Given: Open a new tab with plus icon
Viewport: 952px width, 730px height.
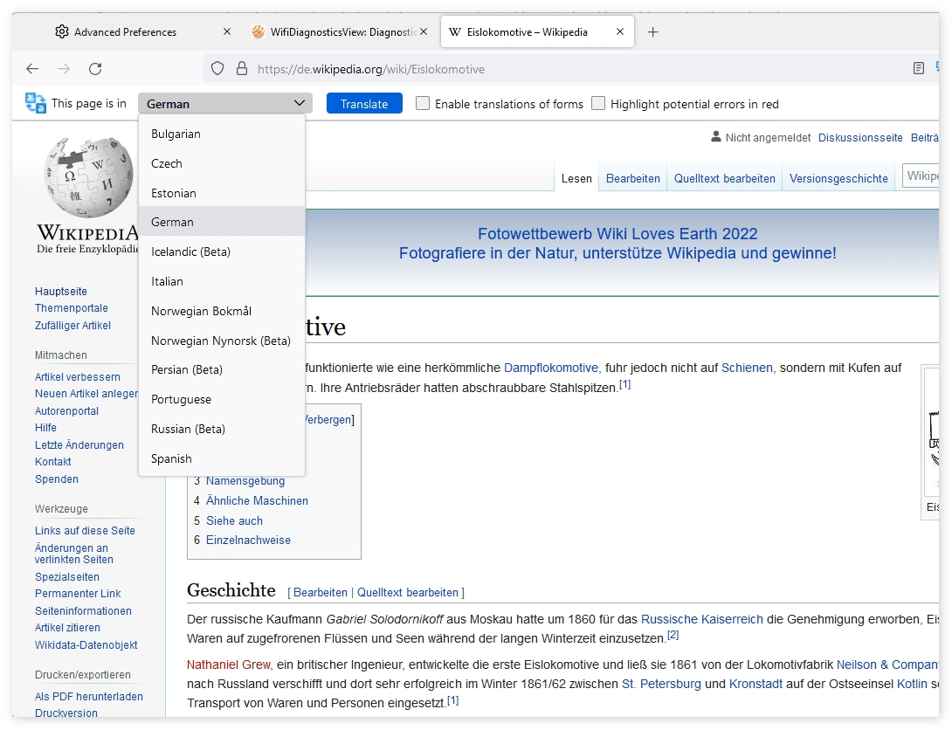Looking at the screenshot, I should tap(652, 32).
